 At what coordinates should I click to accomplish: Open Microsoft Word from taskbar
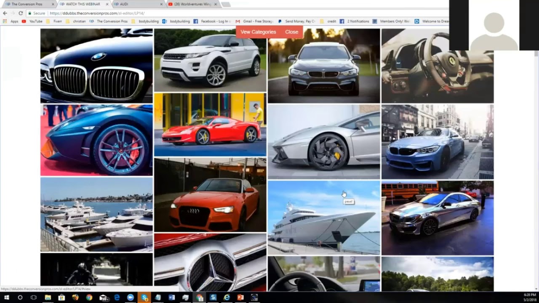coord(171,298)
